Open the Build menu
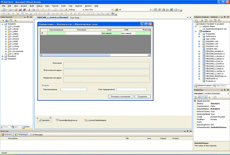This screenshot has width=230, height=155. point(32,6)
